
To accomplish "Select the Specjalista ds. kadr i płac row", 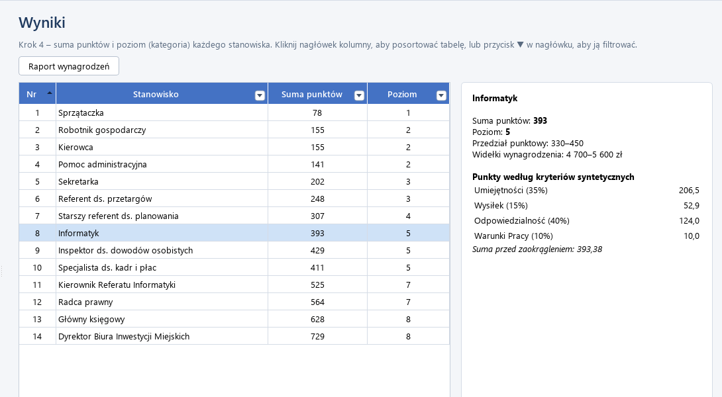I will click(234, 267).
